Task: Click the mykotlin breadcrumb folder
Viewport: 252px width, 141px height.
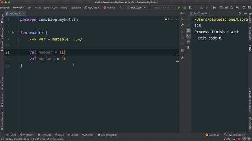Action: point(76,7)
